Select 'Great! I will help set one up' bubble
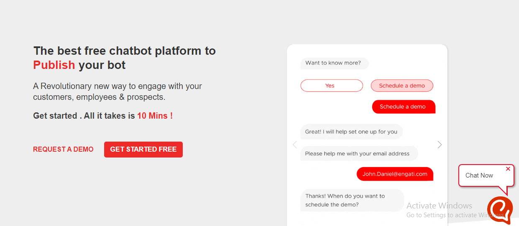The image size is (519, 226). click(x=351, y=132)
